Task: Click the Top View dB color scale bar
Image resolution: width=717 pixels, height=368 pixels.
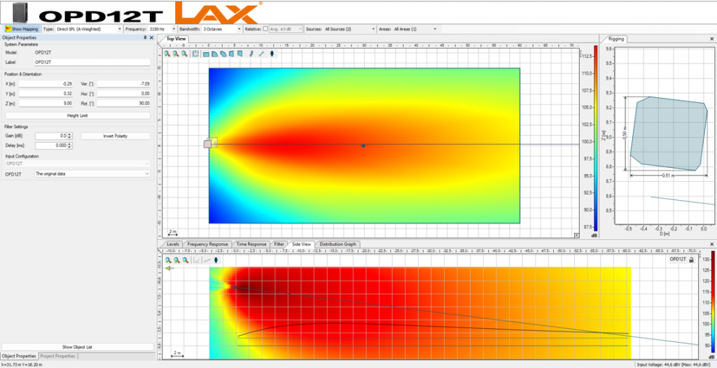Action: (x=595, y=139)
